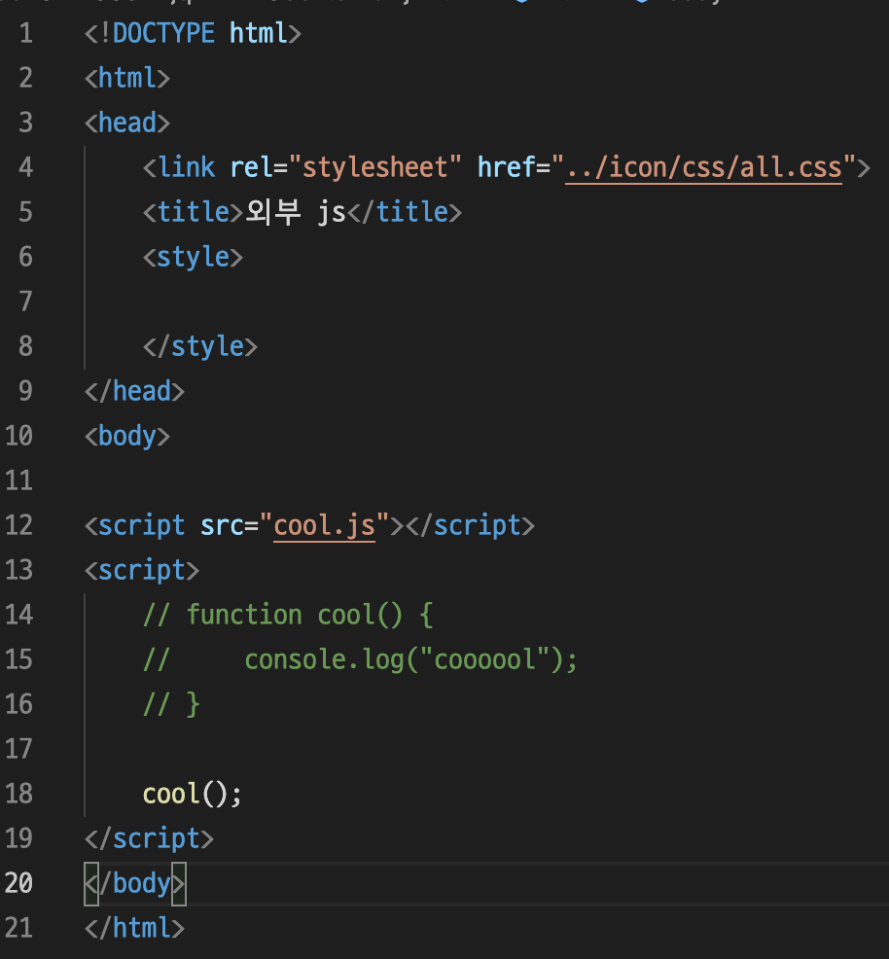
Task: Click the "stylesheet" attribute value
Action: point(374,167)
